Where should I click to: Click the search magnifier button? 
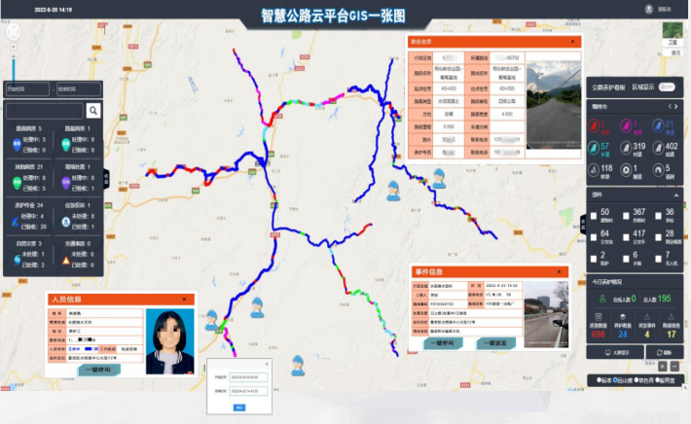pyautogui.click(x=93, y=111)
